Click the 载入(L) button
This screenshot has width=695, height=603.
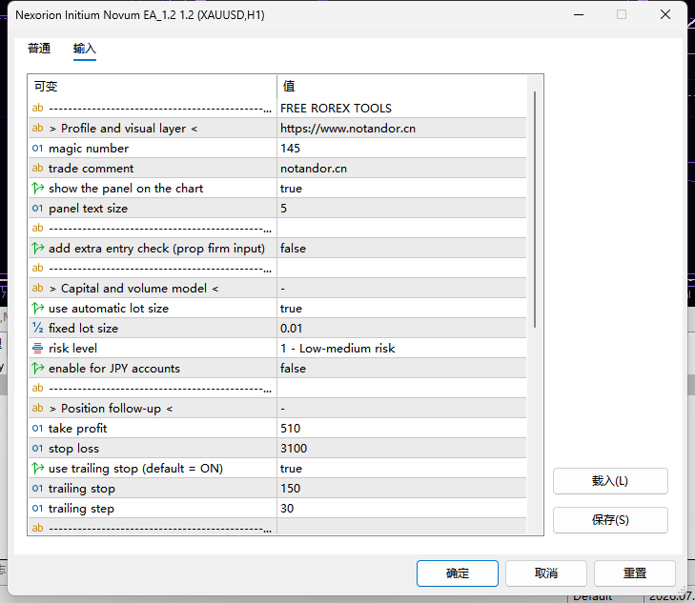[610, 481]
